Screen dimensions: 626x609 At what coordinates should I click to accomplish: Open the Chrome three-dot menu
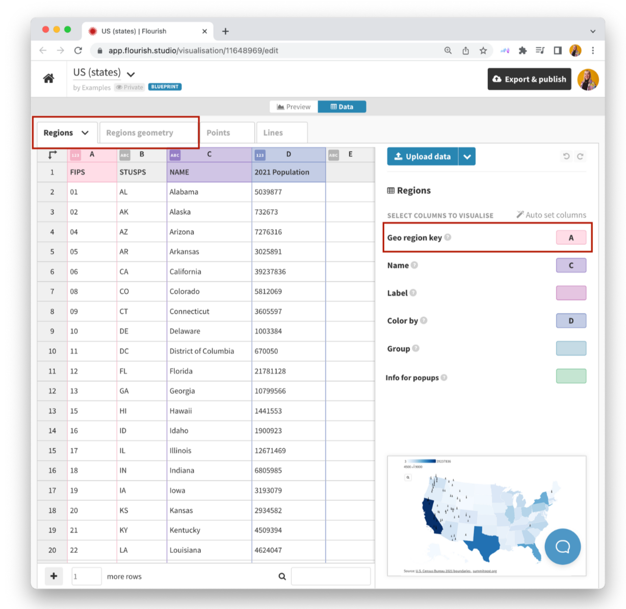tap(593, 50)
